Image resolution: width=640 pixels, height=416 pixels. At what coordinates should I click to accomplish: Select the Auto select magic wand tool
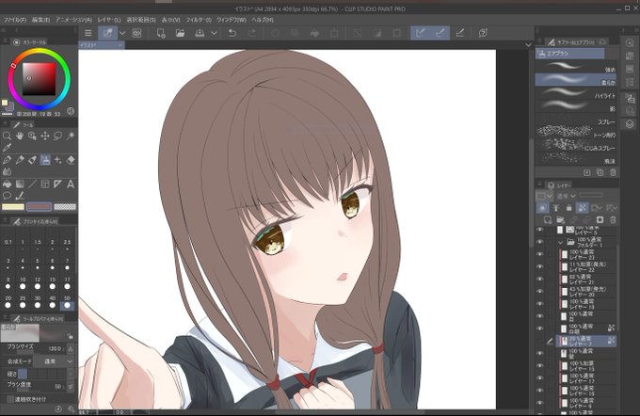point(71,136)
